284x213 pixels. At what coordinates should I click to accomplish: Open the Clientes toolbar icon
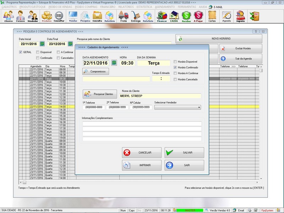[x=9, y=16]
